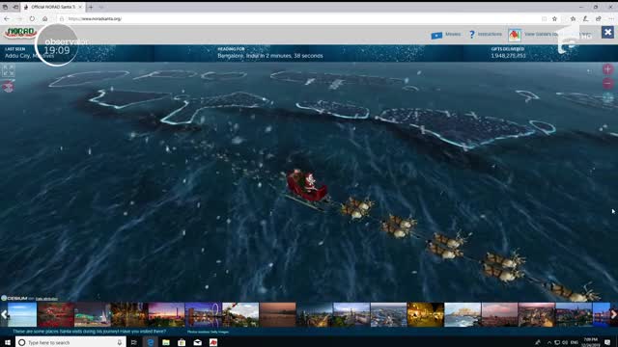This screenshot has width=618, height=347.
Task: Open the Movies section
Action: click(x=453, y=35)
